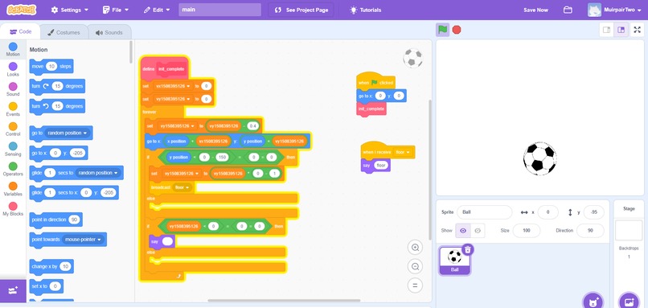The width and height of the screenshot is (648, 308).
Task: Delete the Ball sprite with trash icon
Action: click(x=467, y=249)
